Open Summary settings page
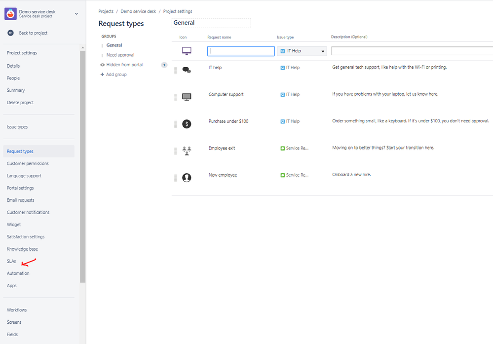The image size is (493, 344). coord(16,90)
